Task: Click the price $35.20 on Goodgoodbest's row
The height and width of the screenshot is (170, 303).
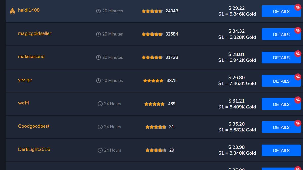Action: (236, 124)
